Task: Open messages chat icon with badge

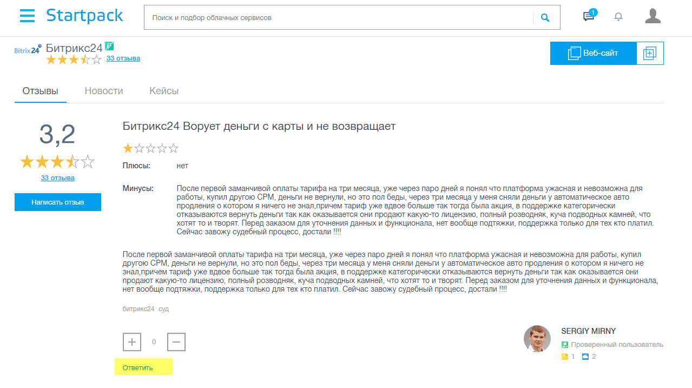Action: [x=589, y=16]
